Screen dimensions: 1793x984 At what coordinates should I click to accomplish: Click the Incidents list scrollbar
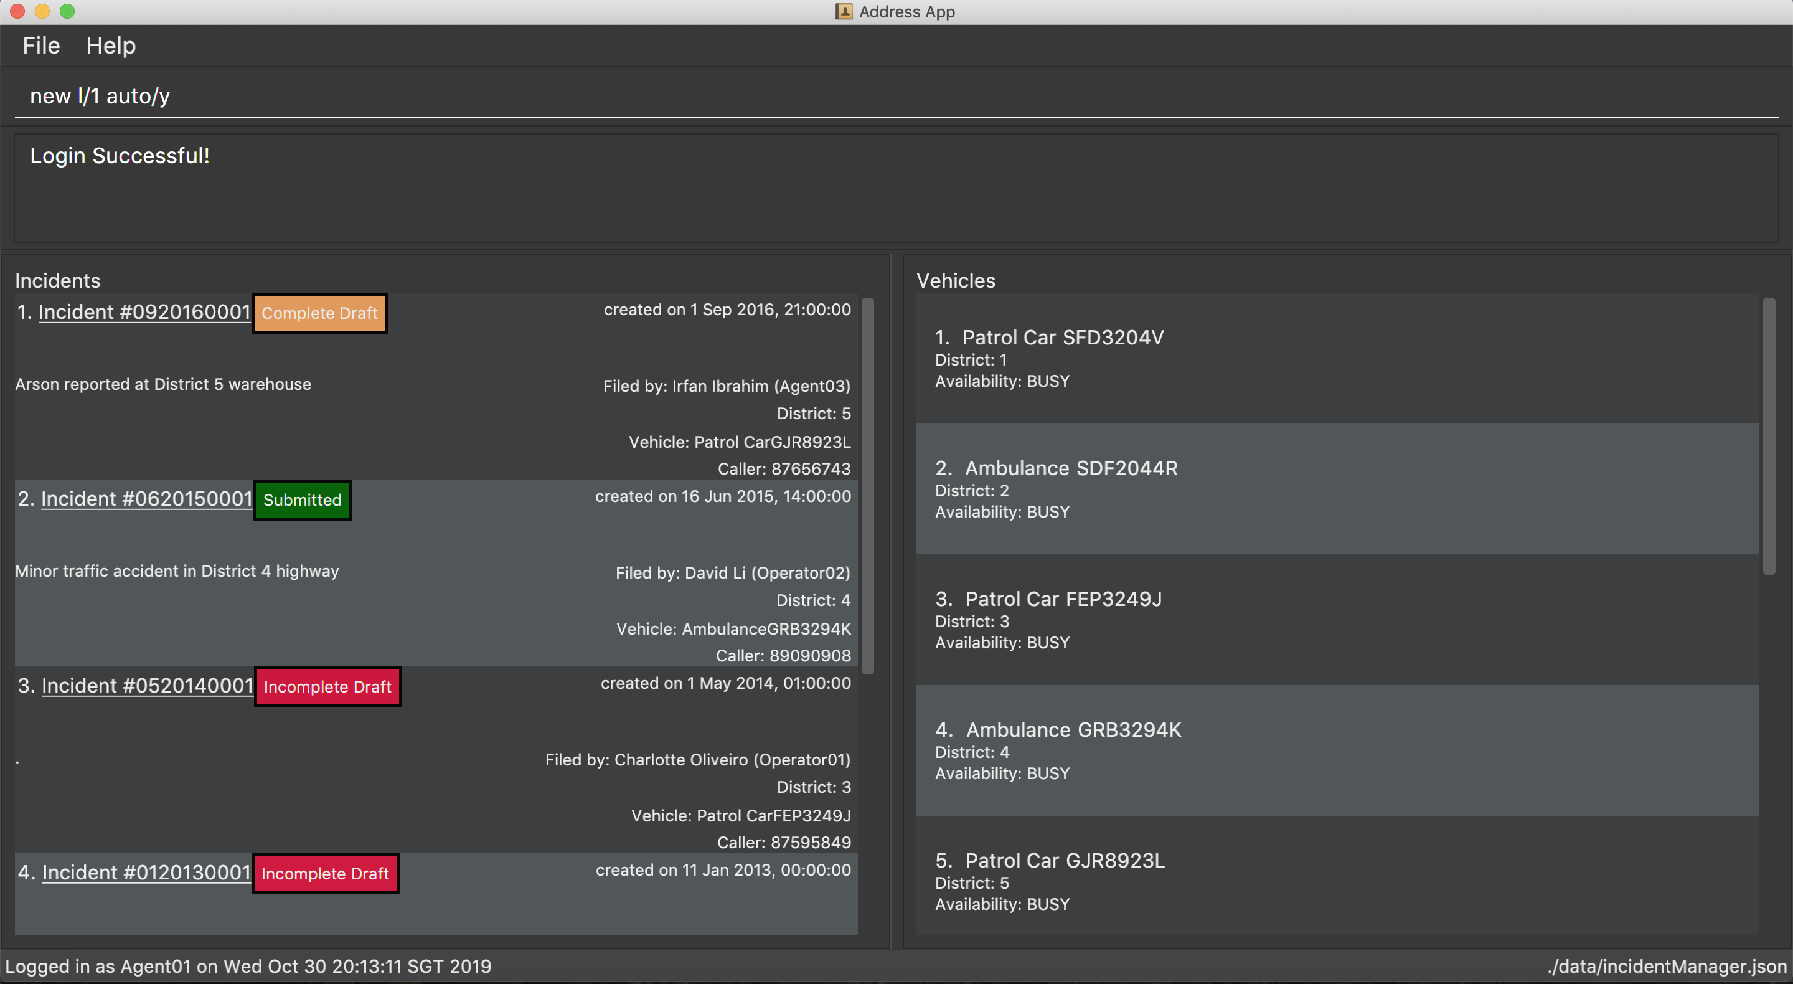867,486
